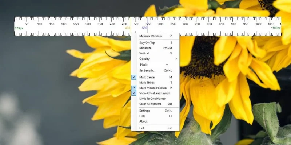
Task: Choose Limit To One Marker
Action: pos(155,99)
